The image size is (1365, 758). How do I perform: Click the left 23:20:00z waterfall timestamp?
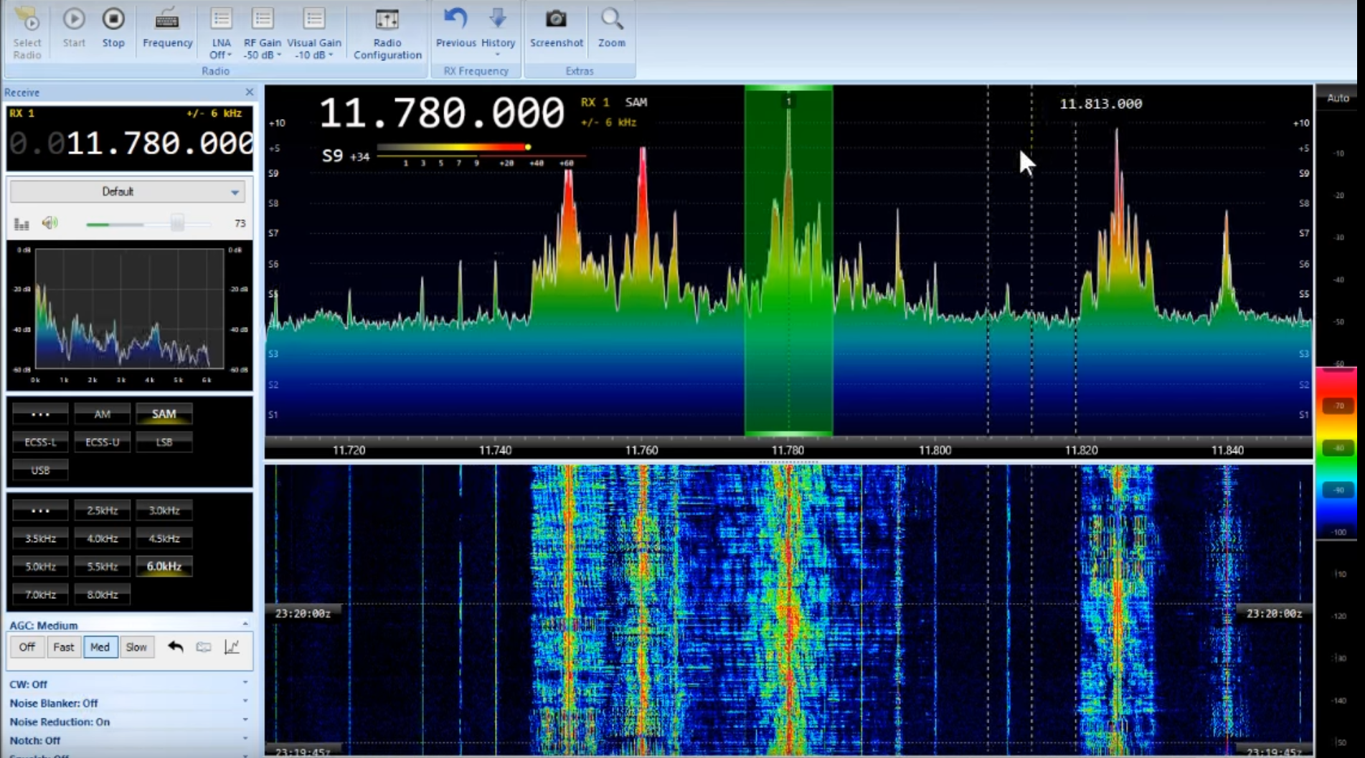click(x=303, y=613)
